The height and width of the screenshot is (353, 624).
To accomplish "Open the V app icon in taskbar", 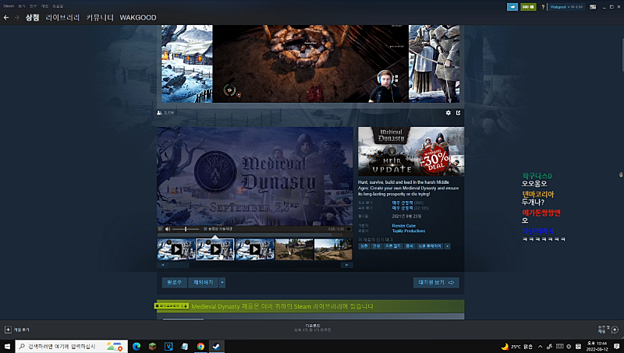I will pos(168,347).
